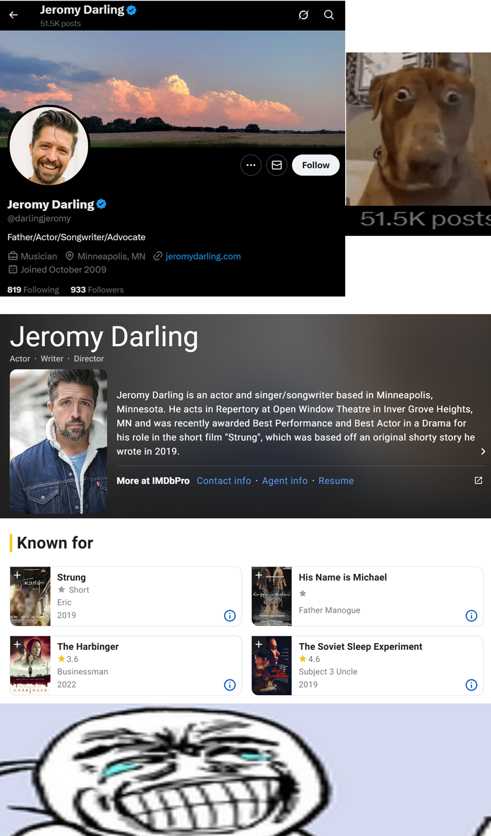Open The Soviet Sleep Experiment title link
Viewport: 491px width, 836px height.
pyautogui.click(x=361, y=646)
